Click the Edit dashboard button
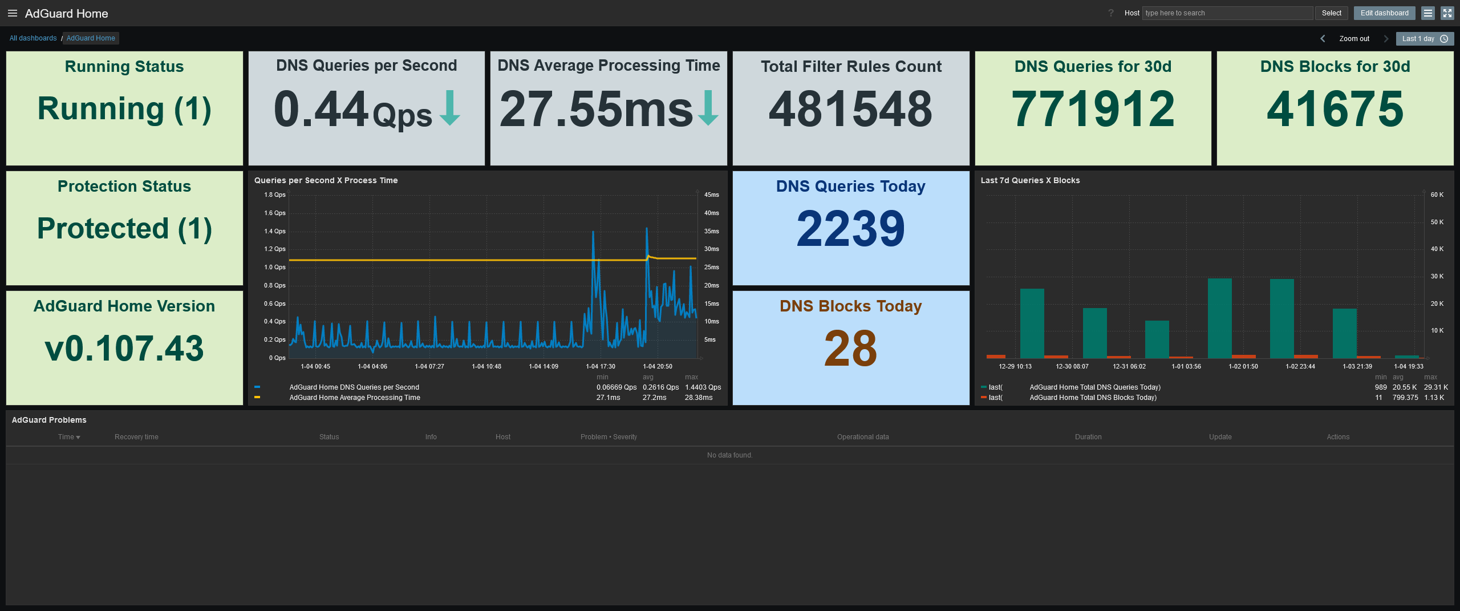 click(1385, 13)
